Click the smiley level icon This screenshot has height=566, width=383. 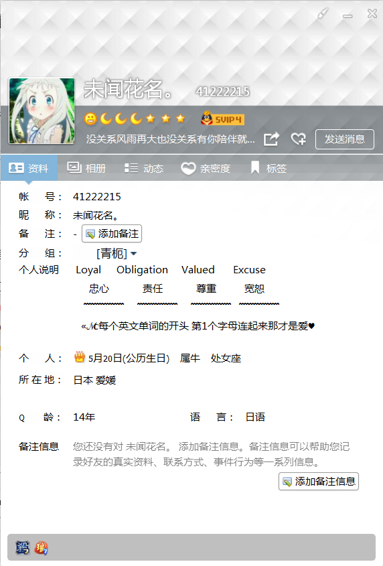coord(90,119)
